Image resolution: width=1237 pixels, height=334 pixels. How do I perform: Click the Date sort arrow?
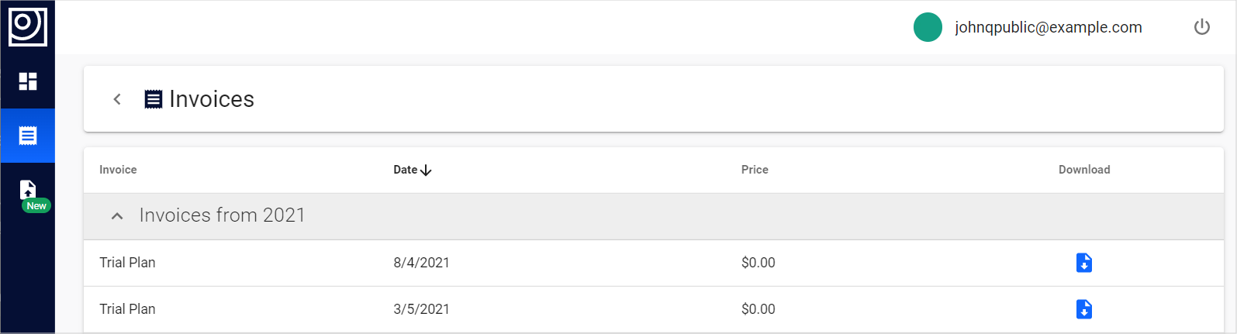click(426, 170)
